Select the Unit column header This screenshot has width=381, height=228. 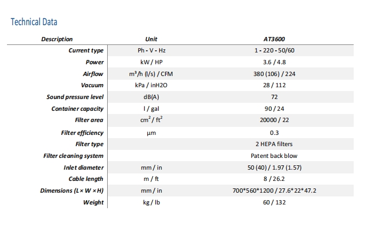point(151,39)
